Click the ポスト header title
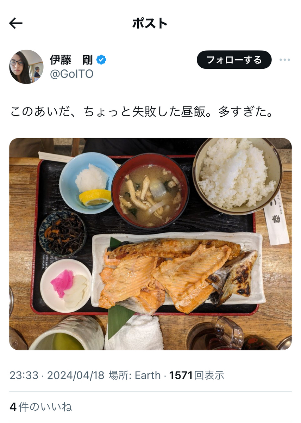Image resolution: width=301 pixels, height=423 pixels. pyautogui.click(x=150, y=24)
